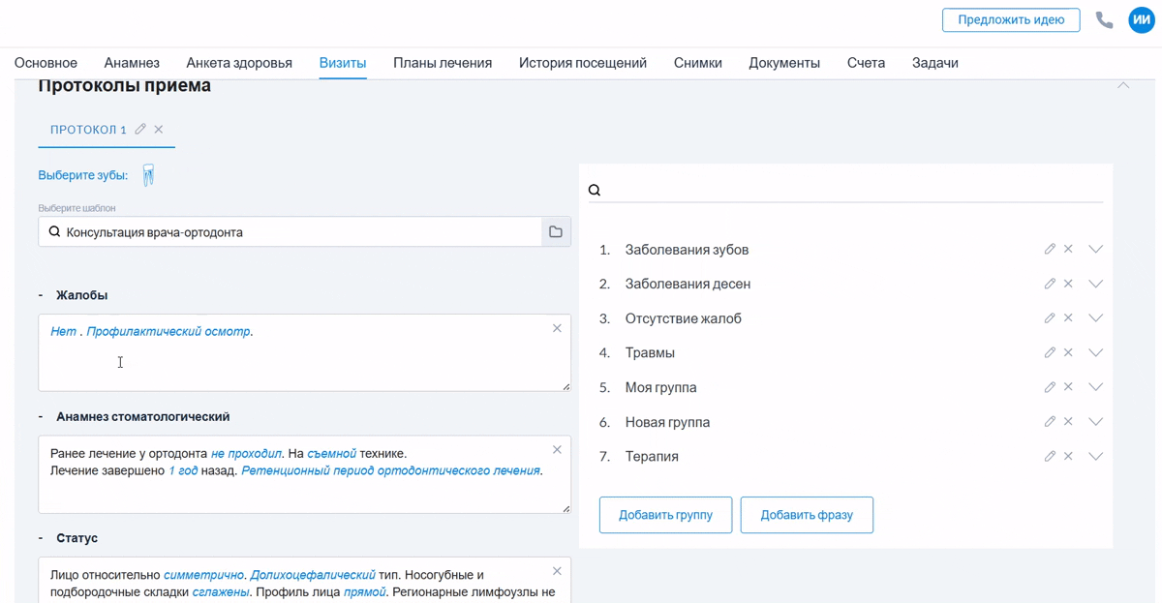Viewport: 1162px width, 603px height.
Task: Expand the Отсутствие жалоб group
Action: point(1095,318)
